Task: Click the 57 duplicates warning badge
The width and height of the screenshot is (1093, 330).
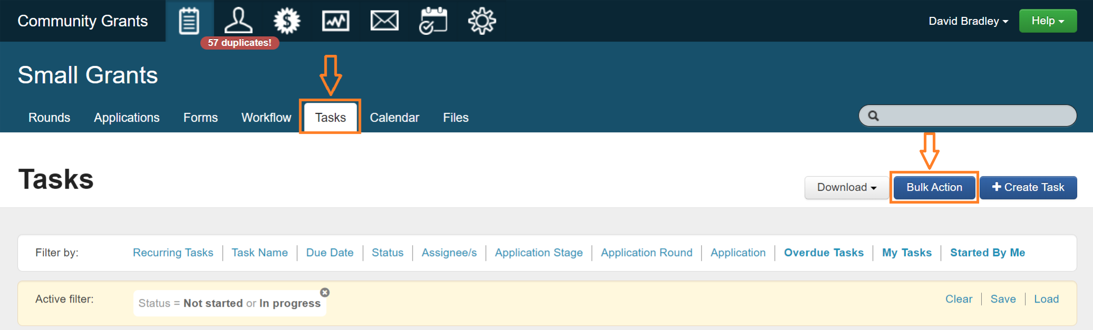Action: [x=240, y=43]
